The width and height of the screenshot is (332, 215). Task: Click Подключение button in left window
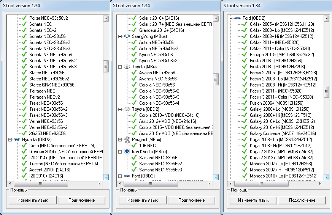click(81, 200)
